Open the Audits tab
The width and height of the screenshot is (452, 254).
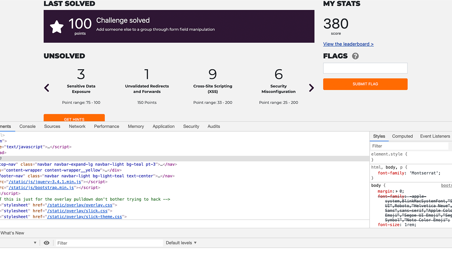(x=214, y=126)
